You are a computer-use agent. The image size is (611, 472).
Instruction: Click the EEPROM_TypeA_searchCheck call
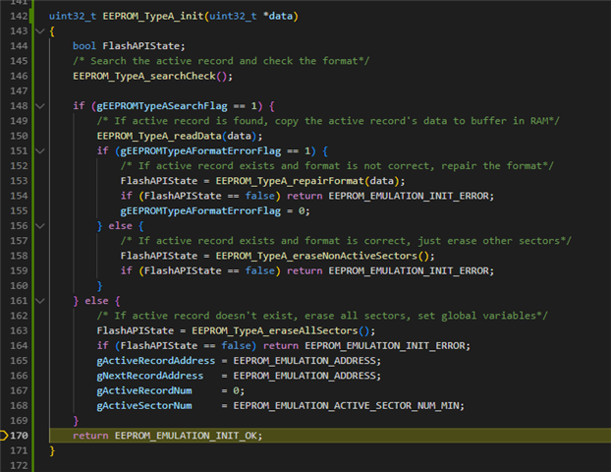[144, 76]
